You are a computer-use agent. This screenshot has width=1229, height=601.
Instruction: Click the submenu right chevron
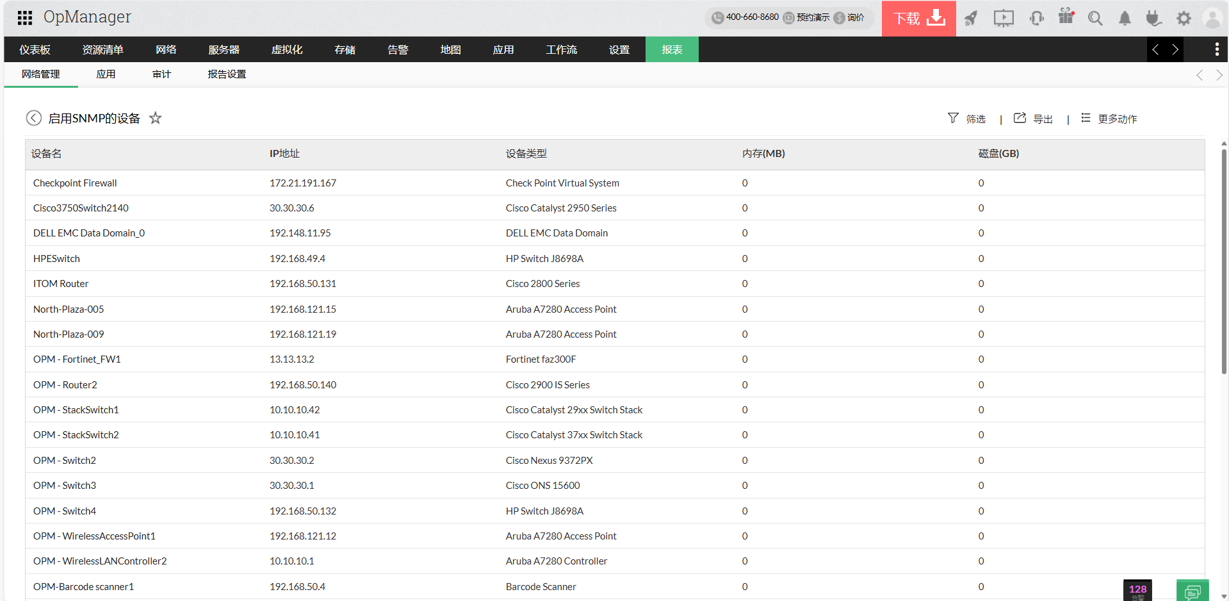coord(1219,75)
